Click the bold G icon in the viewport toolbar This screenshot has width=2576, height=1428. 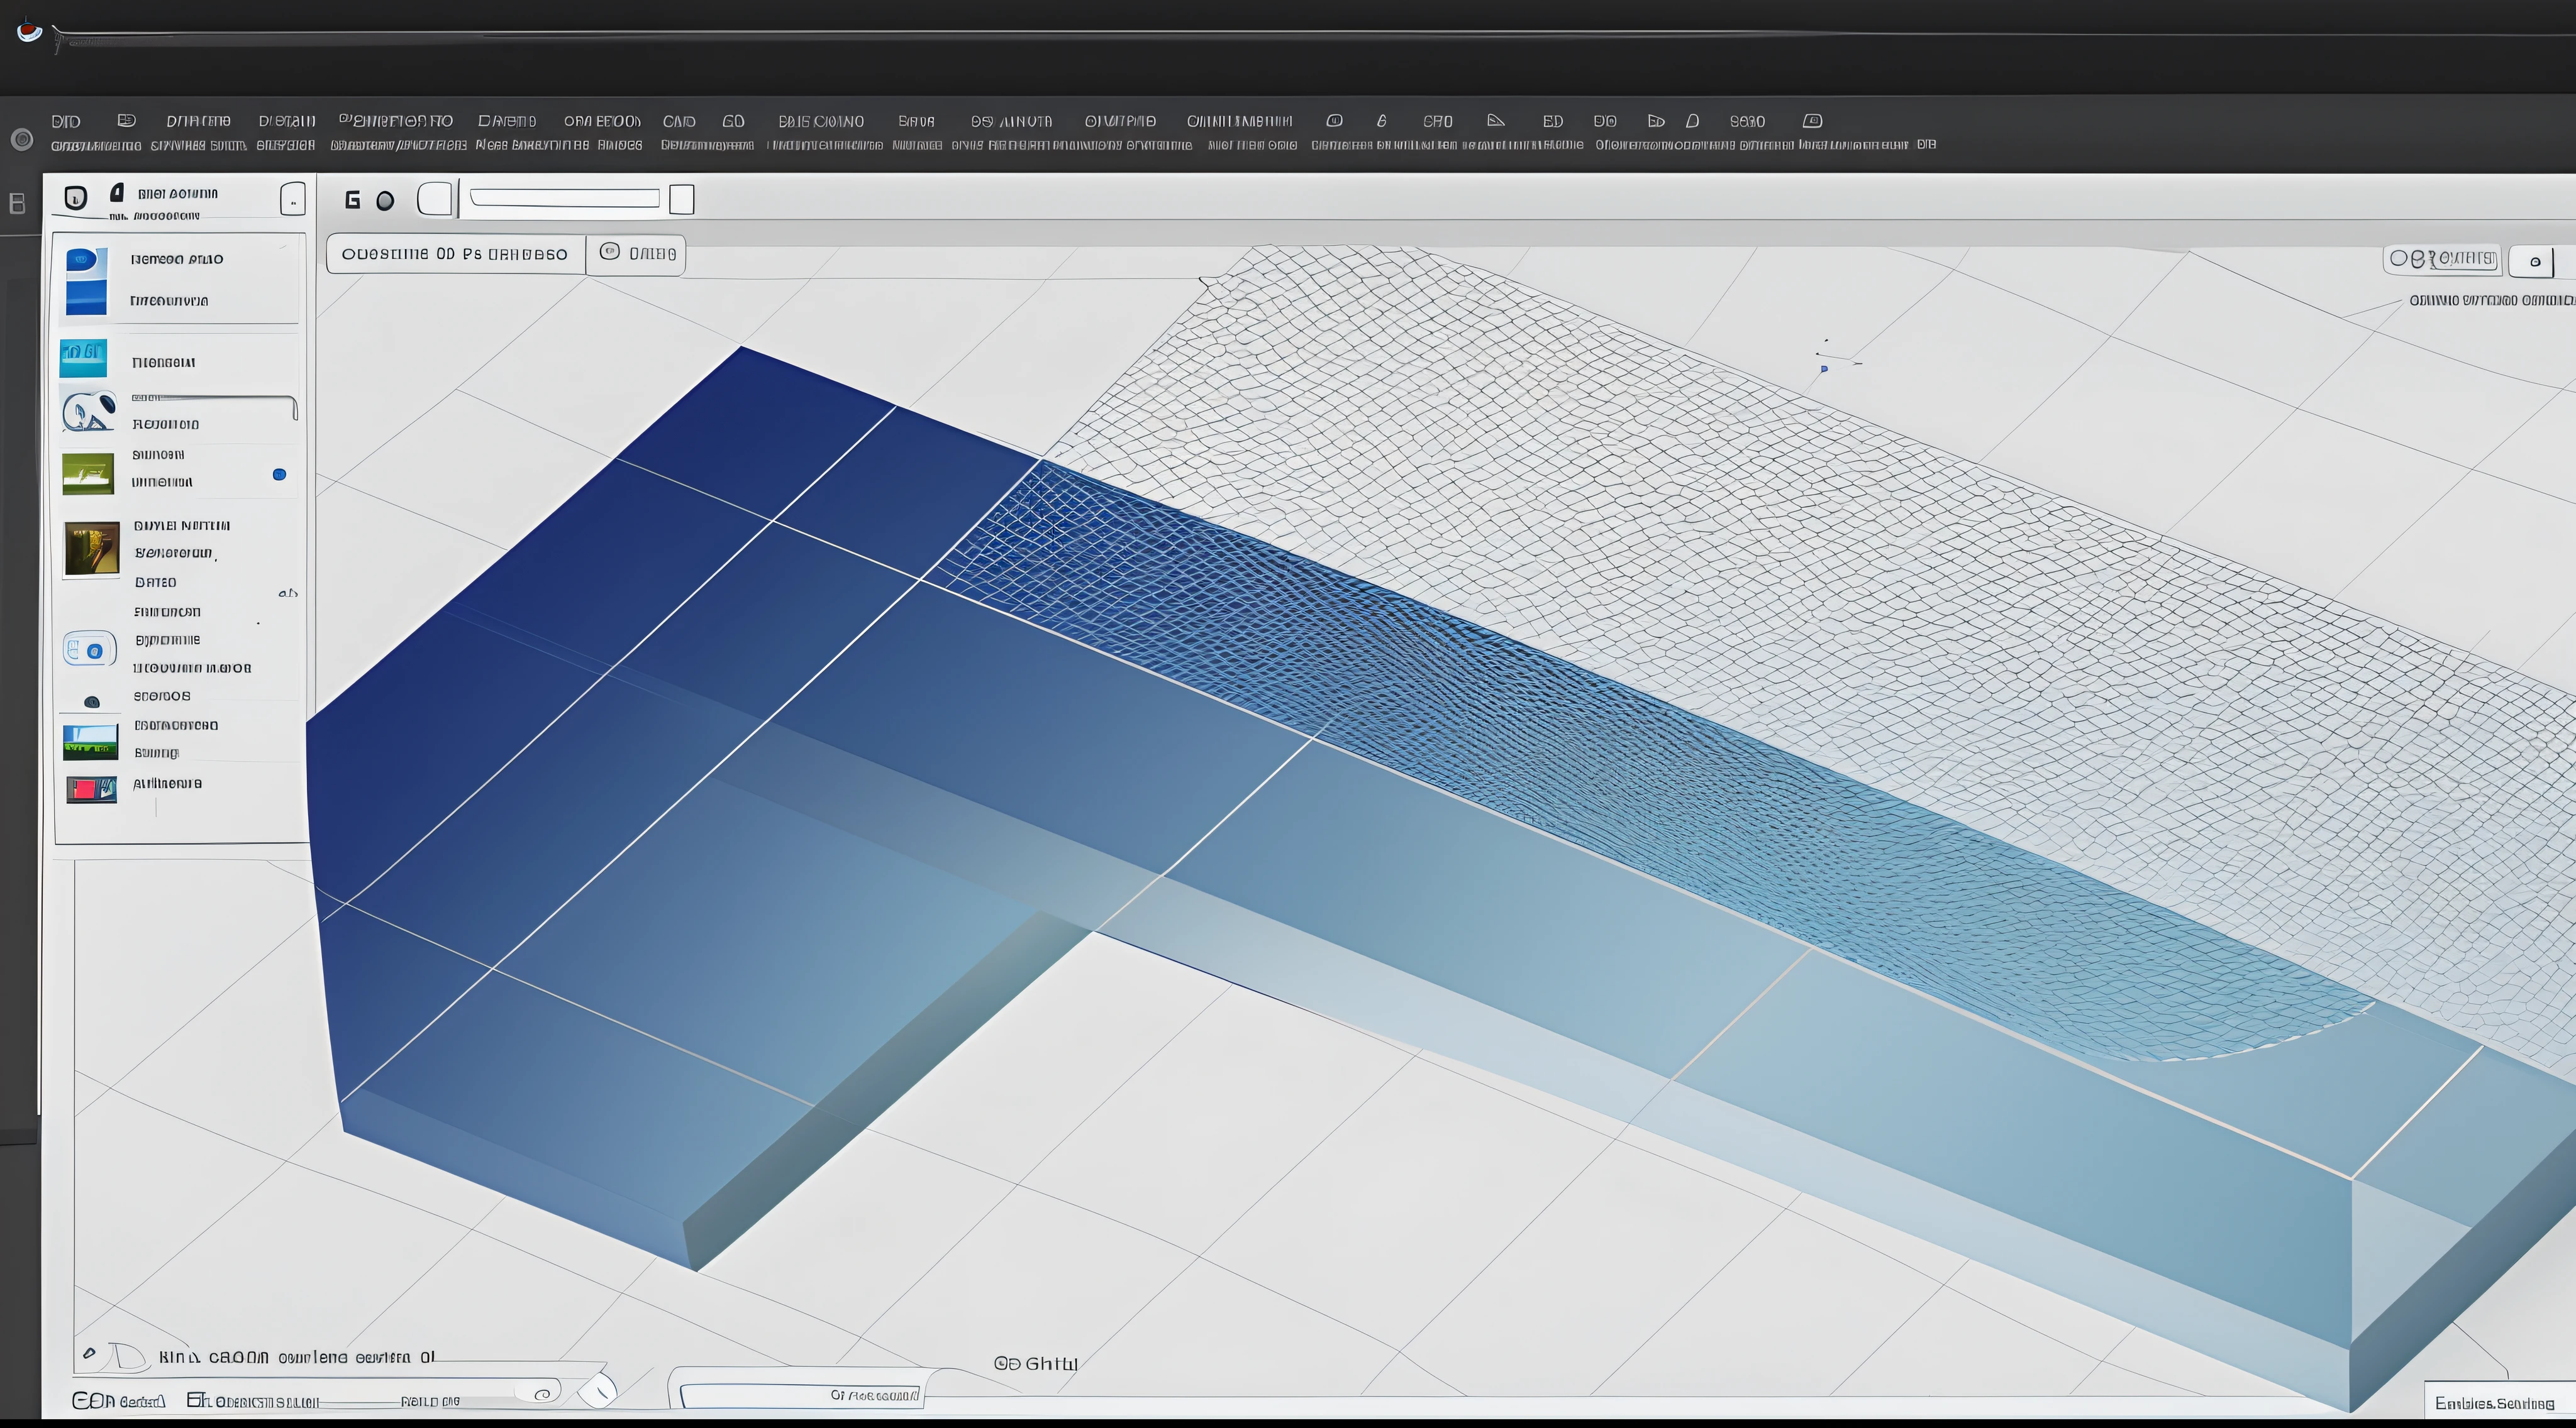(352, 200)
